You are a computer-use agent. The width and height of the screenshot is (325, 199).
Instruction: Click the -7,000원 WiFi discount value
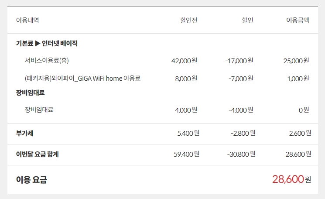pos(240,79)
